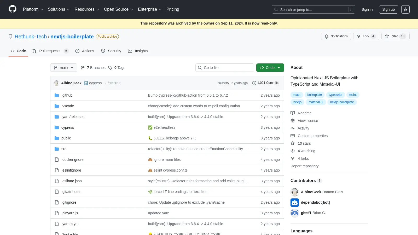Switch to the Pull requests tab

pos(50,51)
